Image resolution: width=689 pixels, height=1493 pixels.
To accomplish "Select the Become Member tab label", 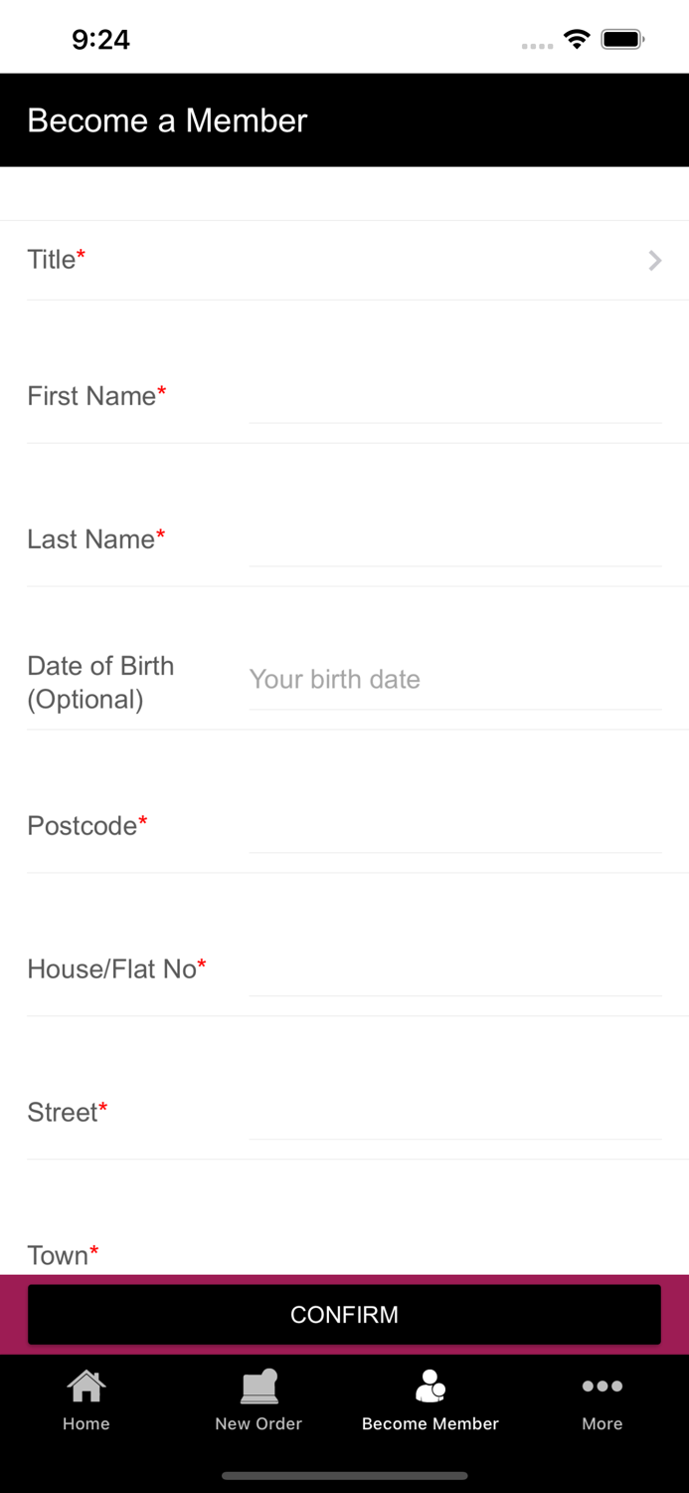I will pyautogui.click(x=431, y=1423).
